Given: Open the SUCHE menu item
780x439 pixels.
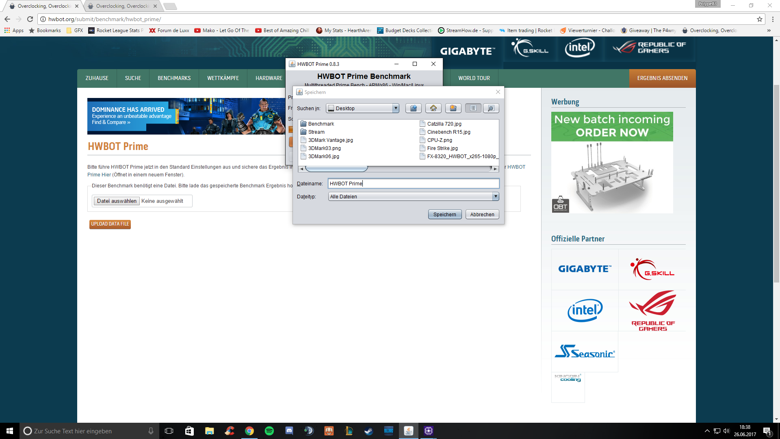Looking at the screenshot, I should (x=133, y=78).
